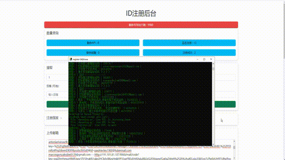Click the 正在注册 13 button
285x160 pixels.
point(189,43)
